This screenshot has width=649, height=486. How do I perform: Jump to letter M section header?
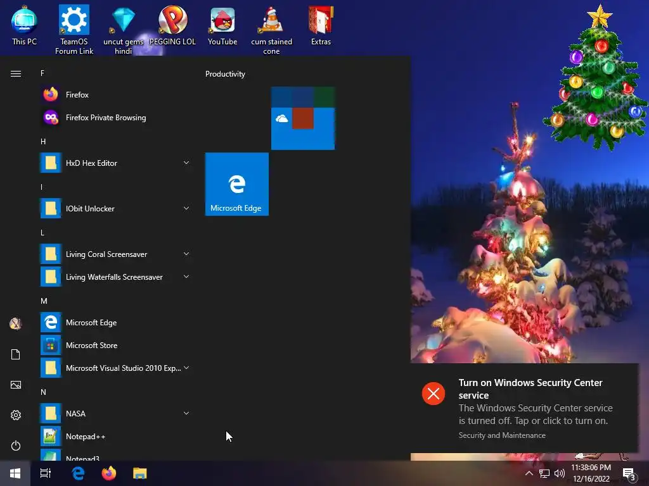tap(44, 301)
